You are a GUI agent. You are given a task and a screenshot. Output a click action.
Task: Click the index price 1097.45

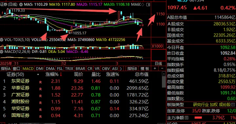(177, 8)
